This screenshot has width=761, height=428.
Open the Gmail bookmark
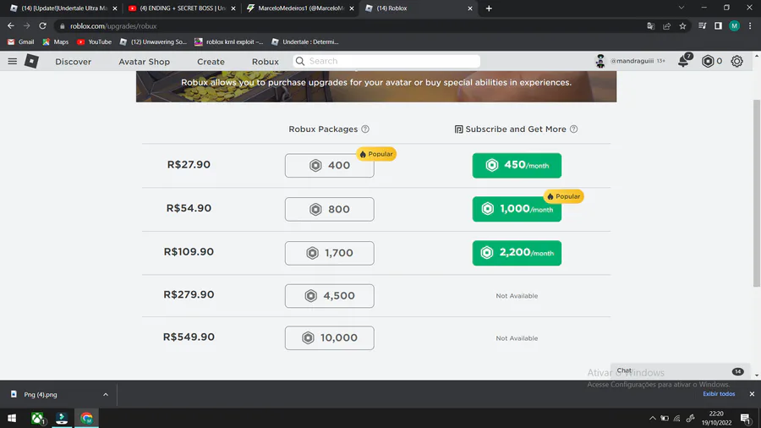tap(21, 41)
